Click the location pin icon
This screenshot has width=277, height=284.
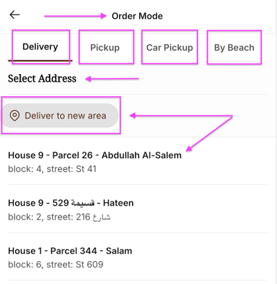tap(15, 115)
